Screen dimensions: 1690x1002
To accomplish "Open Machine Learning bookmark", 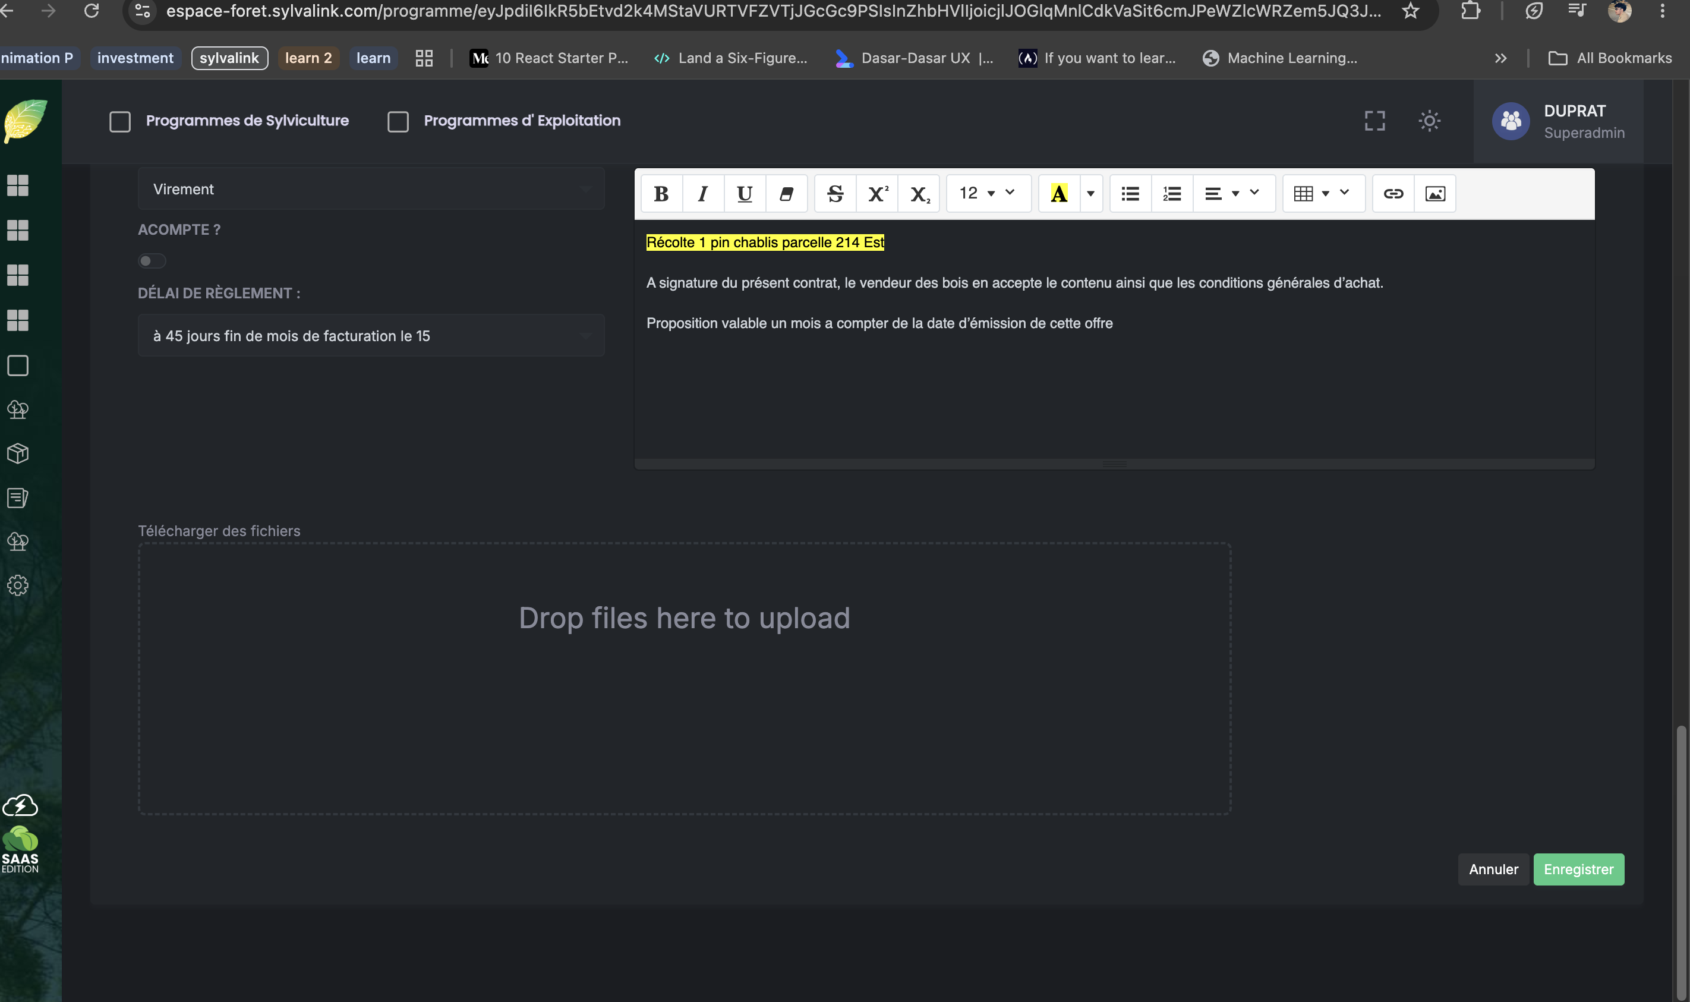I will pyautogui.click(x=1281, y=58).
